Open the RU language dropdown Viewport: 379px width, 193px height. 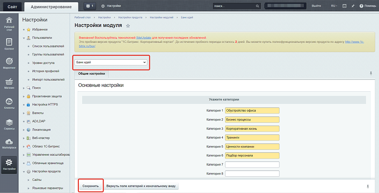pos(334,6)
